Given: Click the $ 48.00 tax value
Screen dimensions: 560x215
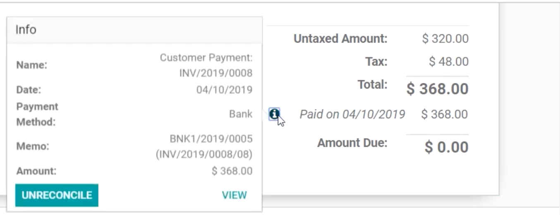Looking at the screenshot, I should [449, 62].
